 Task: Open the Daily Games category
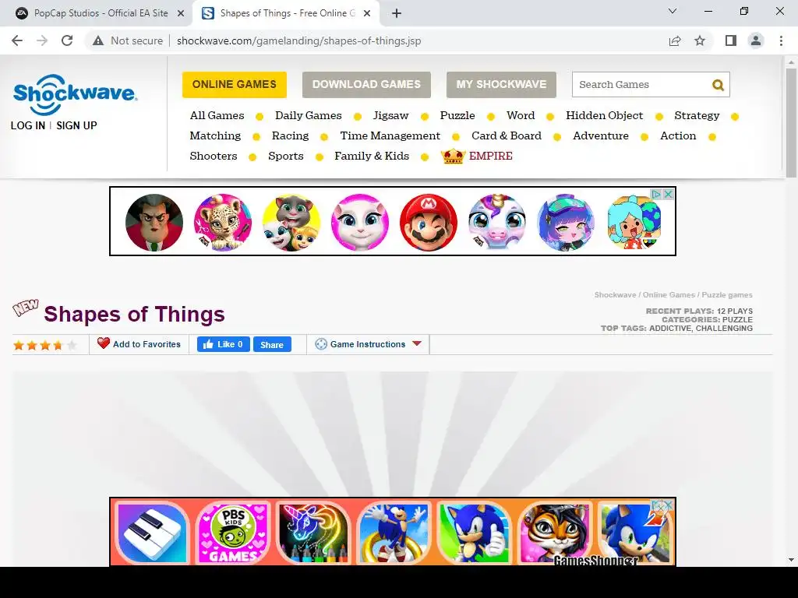309,115
